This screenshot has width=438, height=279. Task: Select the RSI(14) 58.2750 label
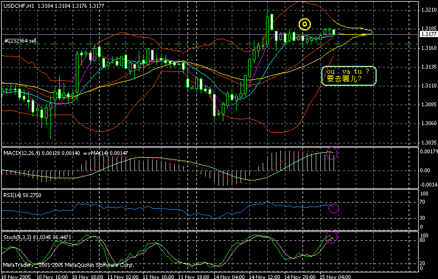[22, 195]
